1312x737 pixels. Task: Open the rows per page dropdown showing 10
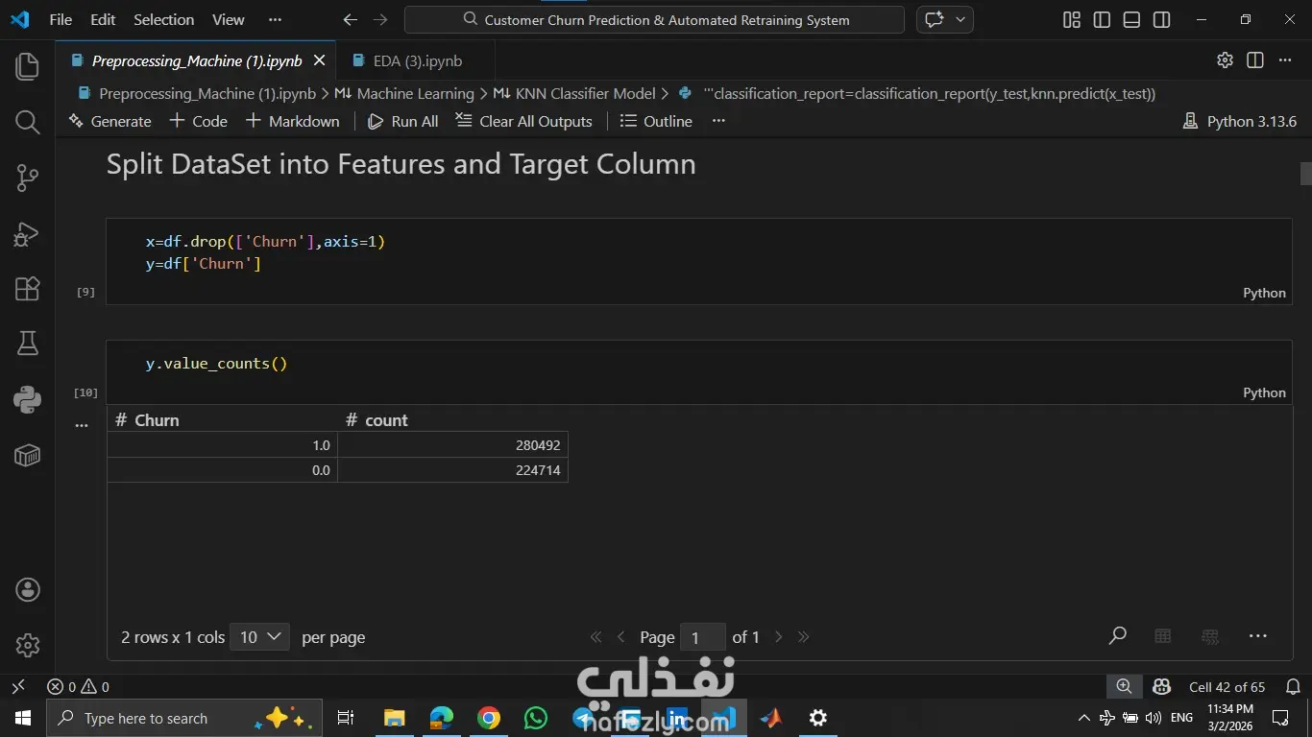click(259, 636)
